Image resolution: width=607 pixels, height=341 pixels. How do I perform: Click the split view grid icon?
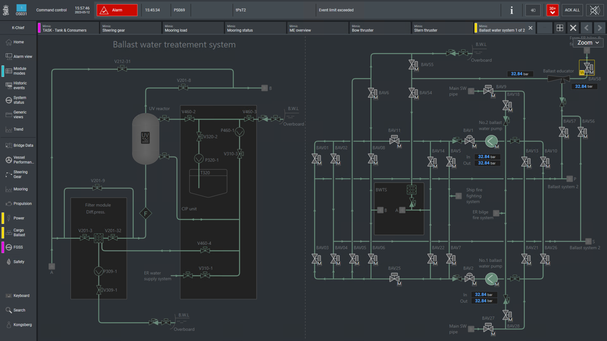tap(560, 28)
